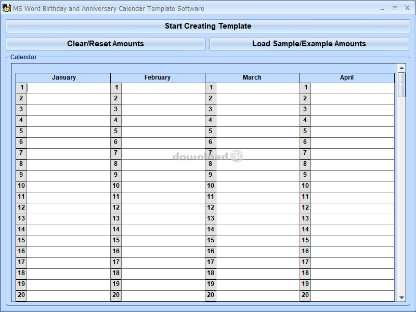The image size is (416, 312).
Task: Click day number 3 under April
Action: 305,110
